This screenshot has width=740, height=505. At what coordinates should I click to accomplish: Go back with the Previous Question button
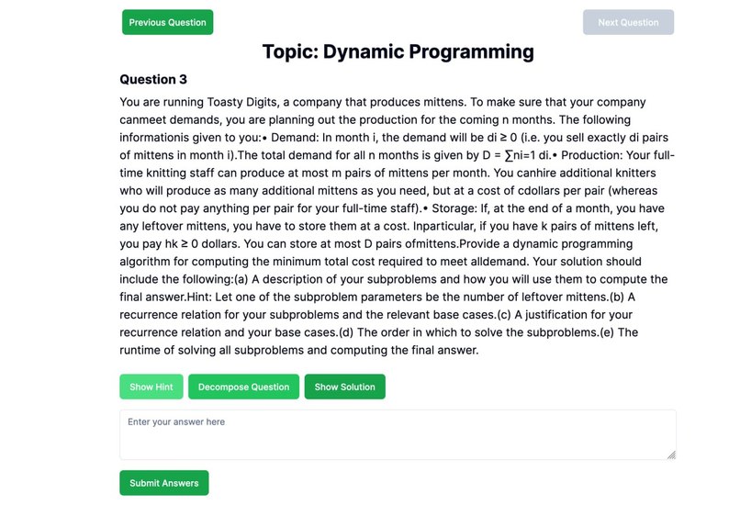[167, 22]
